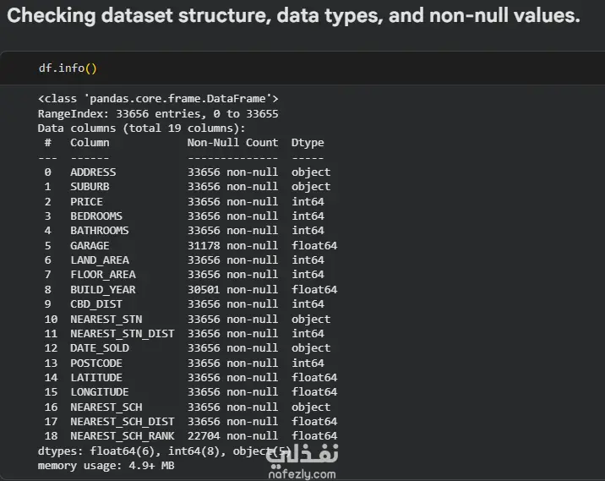Click the nafezly.com text link
Viewport: 605px width, 481px height.
click(x=302, y=474)
